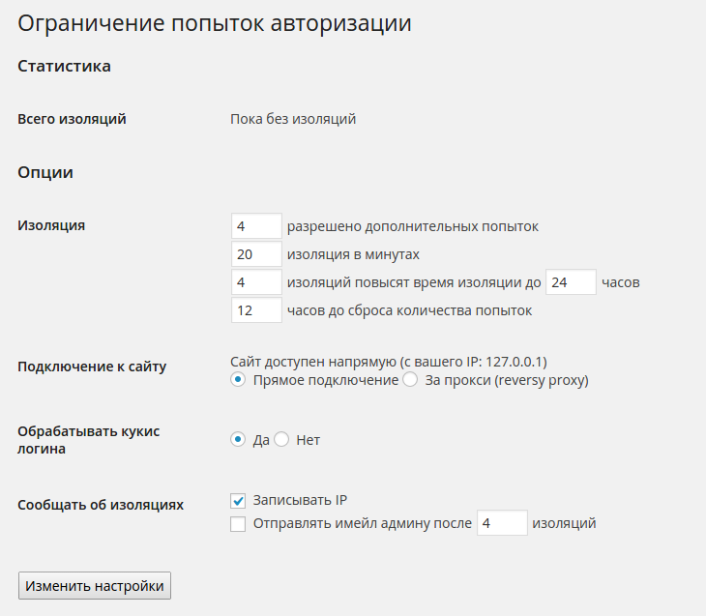Viewport: 706px width, 616px height.
Task: Click the 'Статистика' section heading
Action: [65, 66]
